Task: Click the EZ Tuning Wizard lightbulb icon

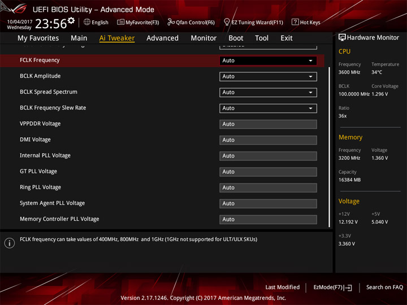Action: point(227,22)
